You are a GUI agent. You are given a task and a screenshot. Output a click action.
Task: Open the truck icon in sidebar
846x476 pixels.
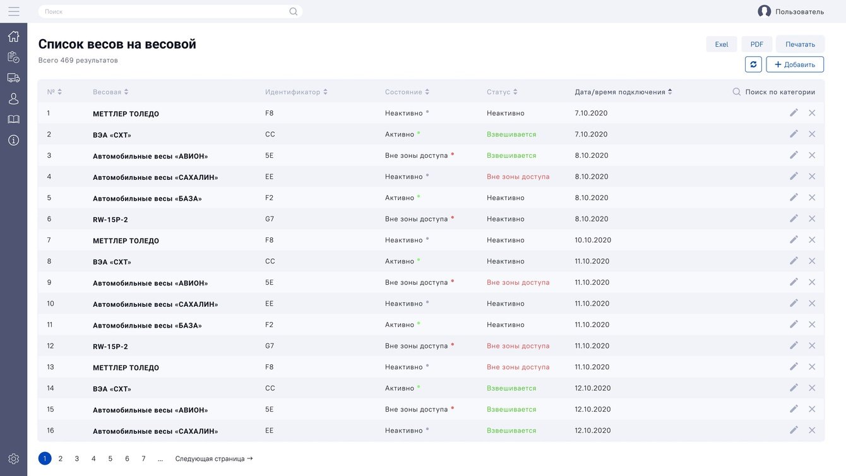[13, 78]
